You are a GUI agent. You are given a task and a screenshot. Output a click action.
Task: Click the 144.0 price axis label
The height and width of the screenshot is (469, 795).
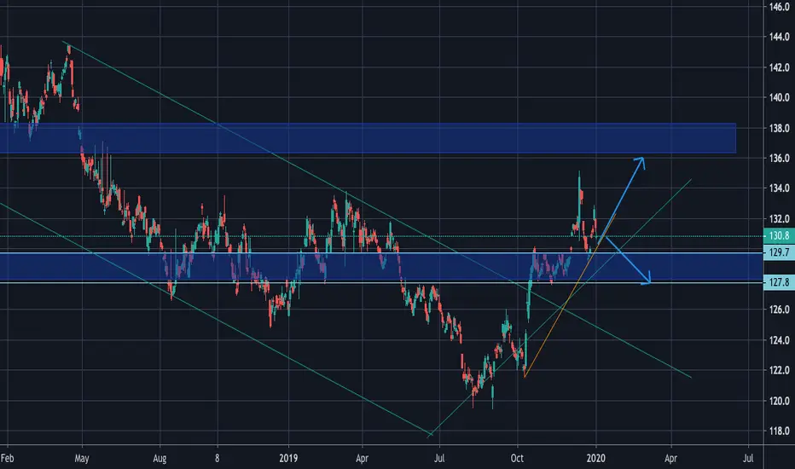click(x=780, y=37)
